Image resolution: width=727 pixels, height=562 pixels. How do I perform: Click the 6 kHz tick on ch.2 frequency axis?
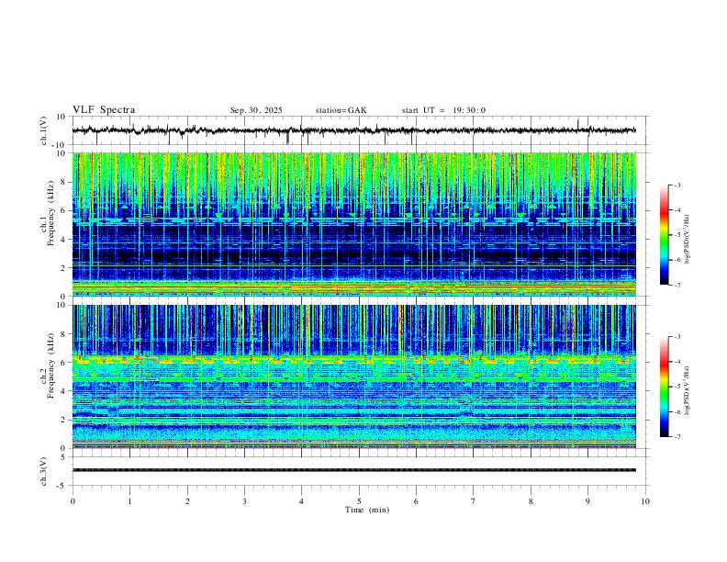click(63, 363)
